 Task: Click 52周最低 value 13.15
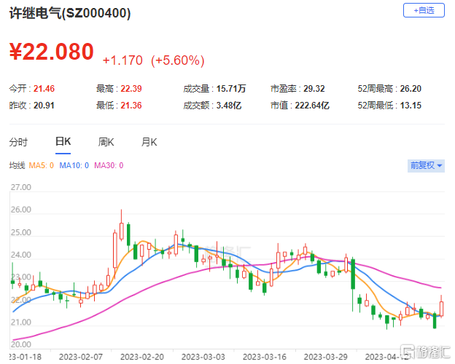[x=411, y=106]
